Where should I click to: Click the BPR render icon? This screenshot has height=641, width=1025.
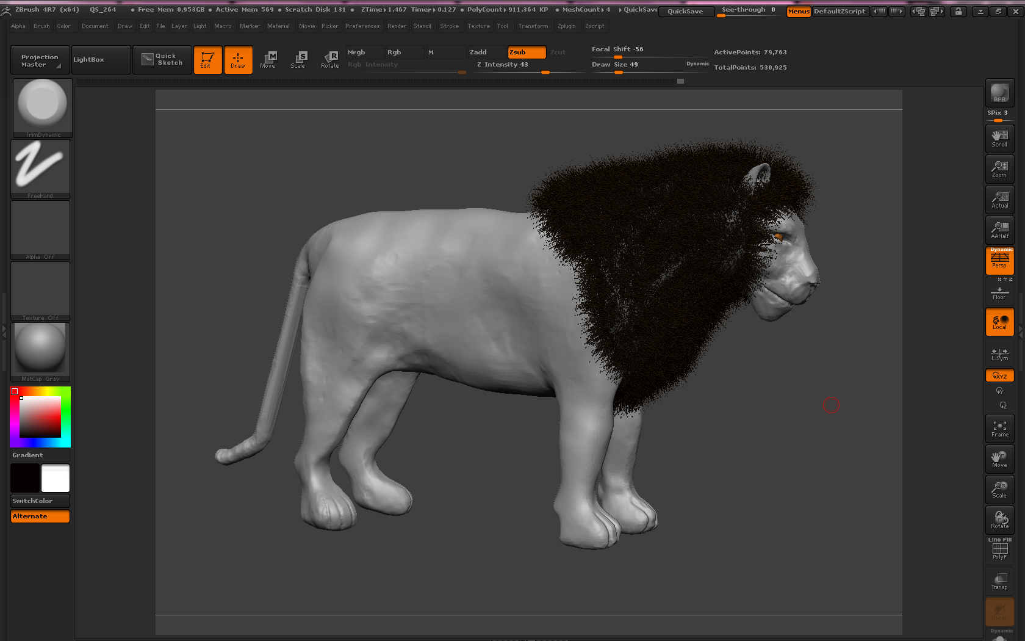pyautogui.click(x=999, y=93)
